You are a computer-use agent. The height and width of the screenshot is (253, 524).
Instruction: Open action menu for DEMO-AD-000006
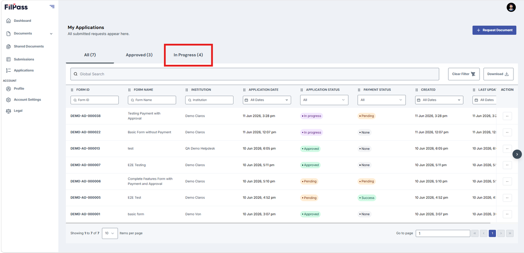(x=507, y=181)
